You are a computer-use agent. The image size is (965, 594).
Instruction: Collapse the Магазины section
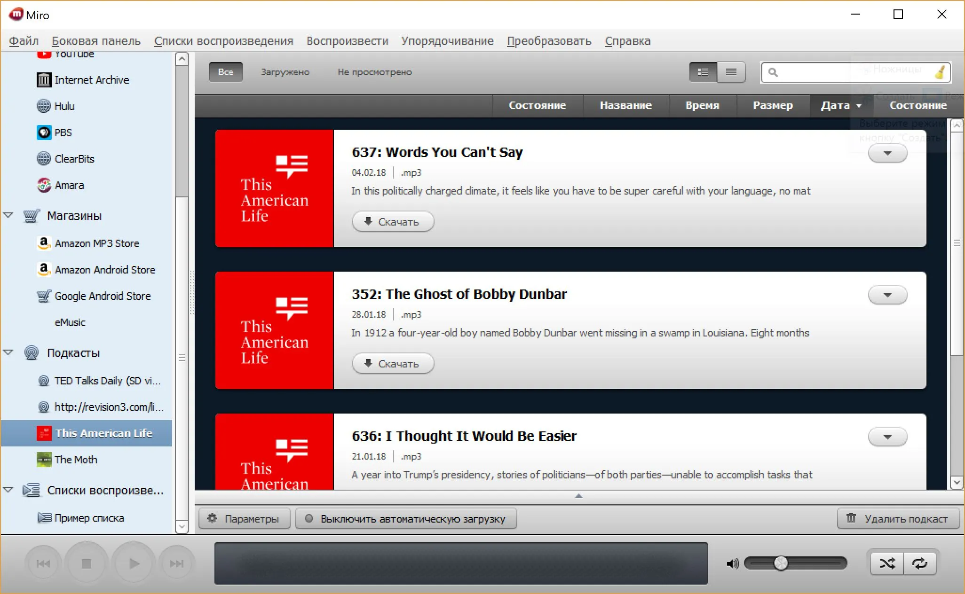click(8, 215)
